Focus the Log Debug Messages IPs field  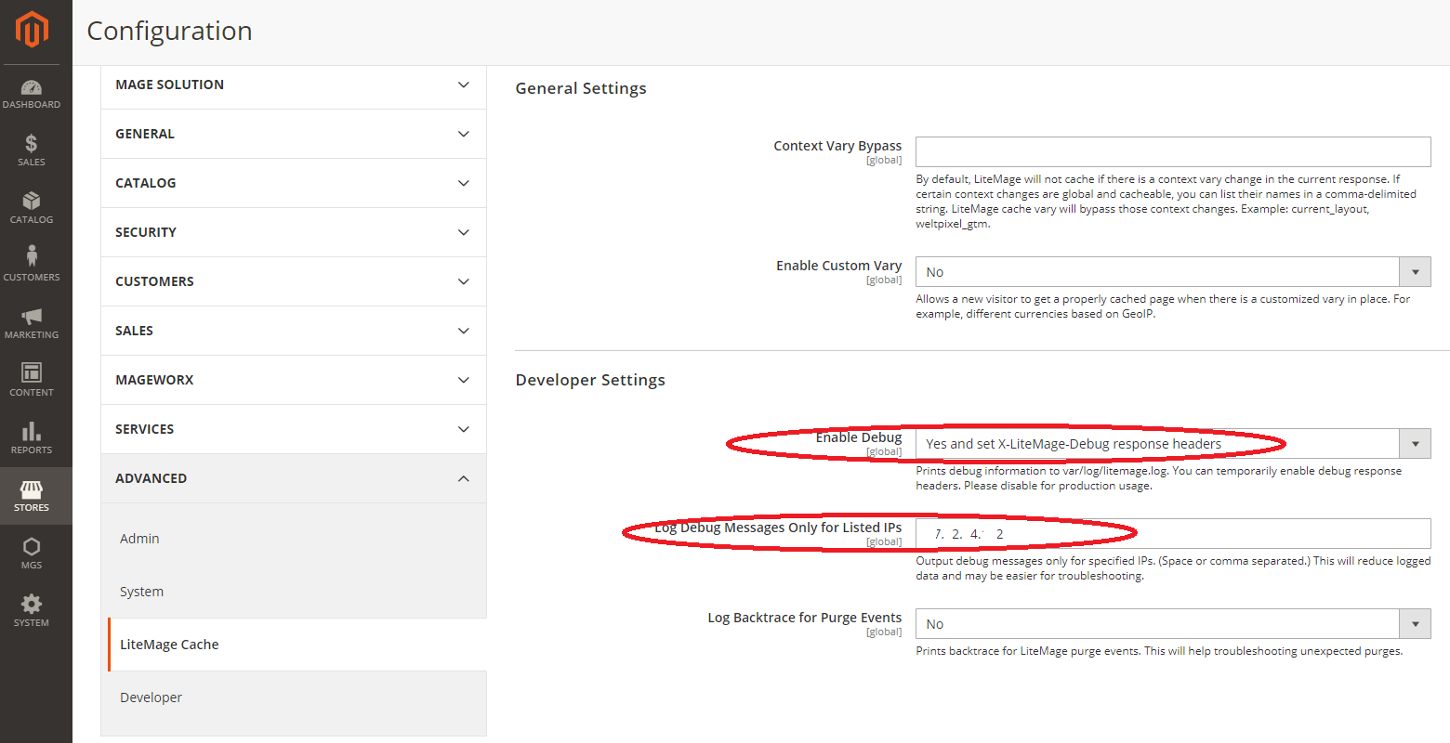(x=1173, y=534)
